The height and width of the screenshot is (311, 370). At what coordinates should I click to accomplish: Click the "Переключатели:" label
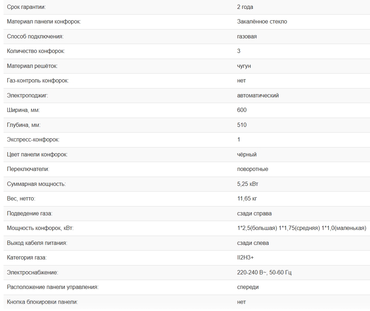28,169
